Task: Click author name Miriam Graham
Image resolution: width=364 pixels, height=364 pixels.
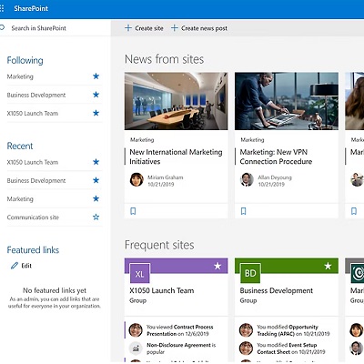Action: pos(165,177)
